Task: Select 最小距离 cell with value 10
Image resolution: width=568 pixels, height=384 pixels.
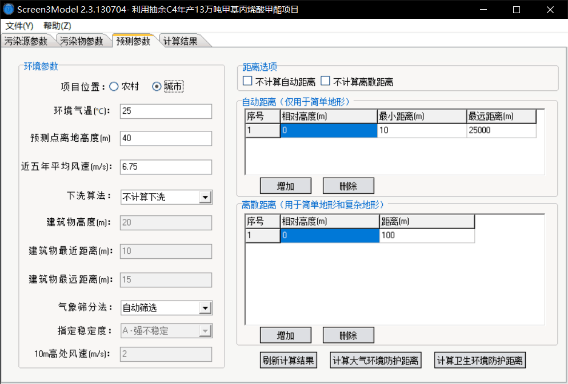Action: tap(422, 130)
